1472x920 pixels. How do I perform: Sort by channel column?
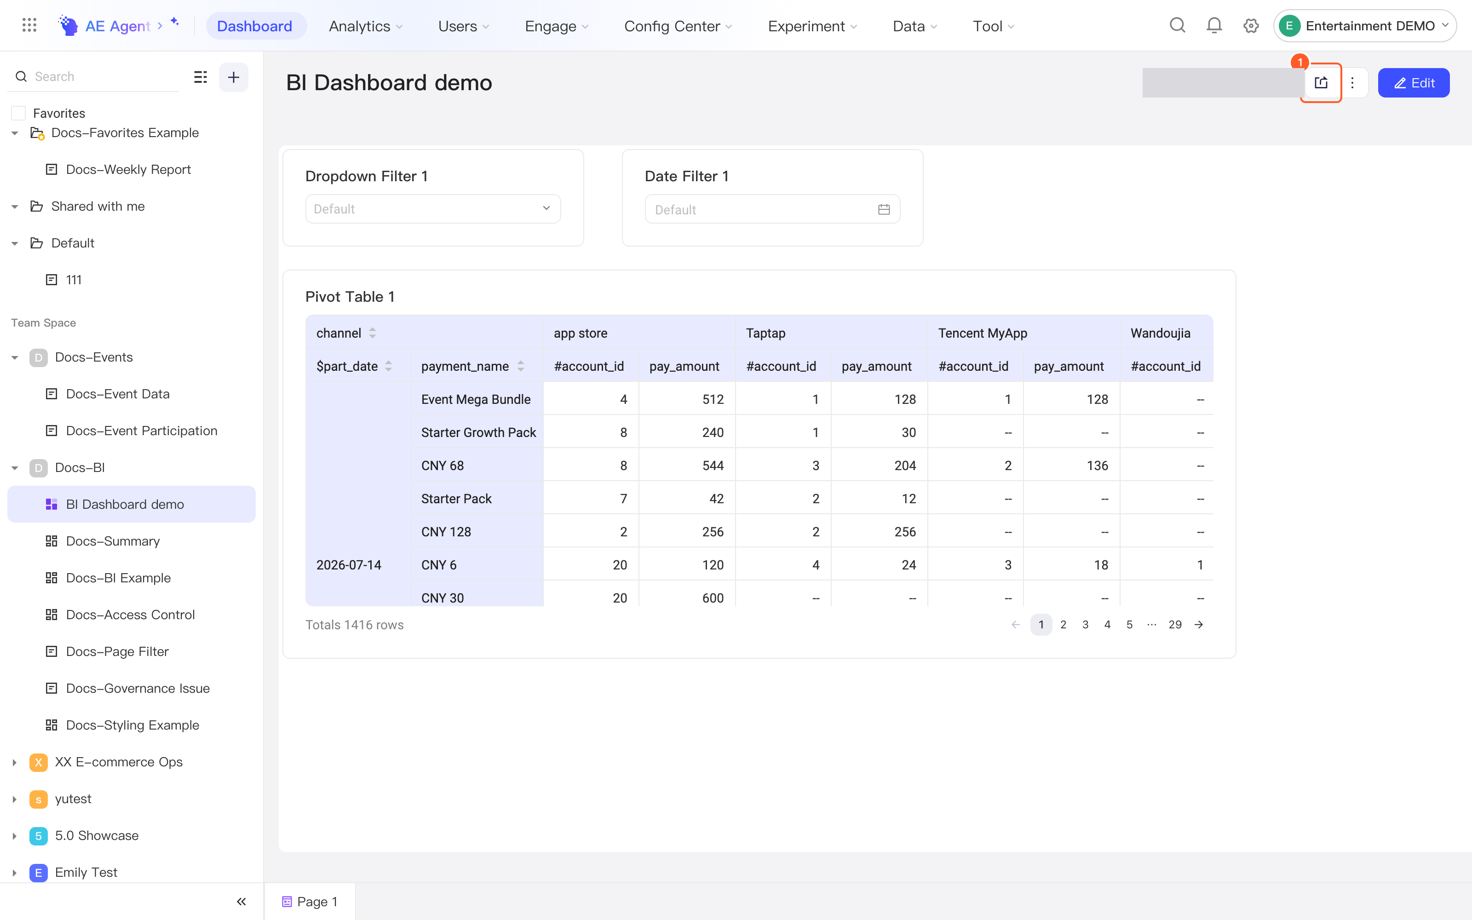(x=373, y=333)
